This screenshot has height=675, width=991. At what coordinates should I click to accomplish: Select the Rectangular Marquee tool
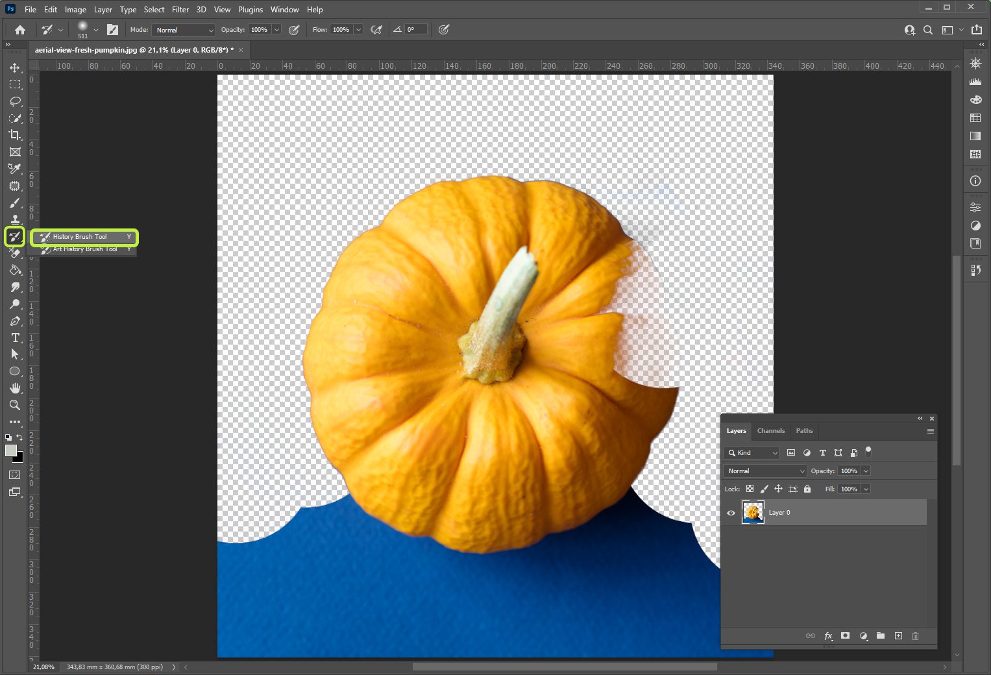click(x=15, y=84)
